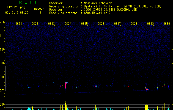Click the 0.7 kHz axis label
Viewport: 173px width, 110px height.
click(x=2, y=91)
